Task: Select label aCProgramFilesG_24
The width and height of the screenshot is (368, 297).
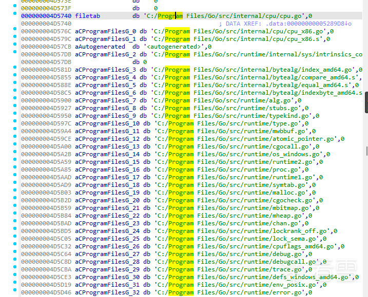Action: point(107,231)
